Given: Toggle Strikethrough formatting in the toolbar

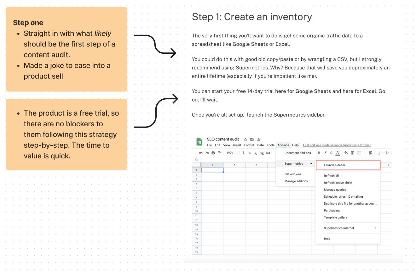Looking at the screenshot, I should click(x=331, y=153).
